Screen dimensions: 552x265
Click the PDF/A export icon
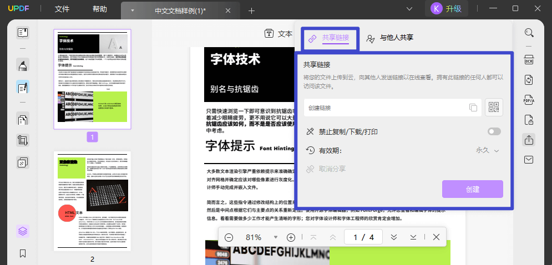click(529, 100)
